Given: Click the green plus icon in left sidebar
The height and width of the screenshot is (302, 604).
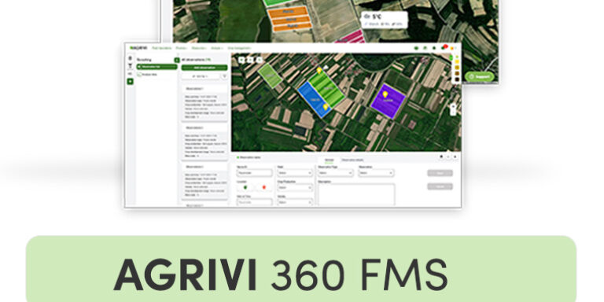Looking at the screenshot, I should 131,81.
